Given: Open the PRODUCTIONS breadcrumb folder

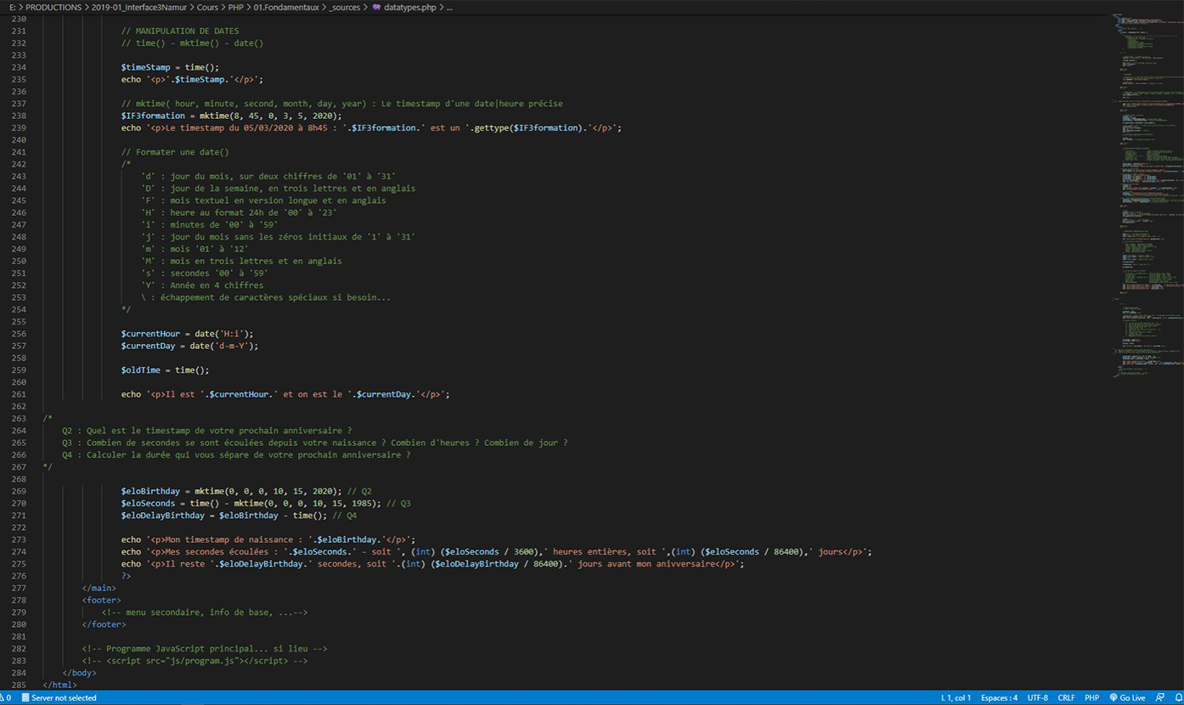Looking at the screenshot, I should 54,7.
